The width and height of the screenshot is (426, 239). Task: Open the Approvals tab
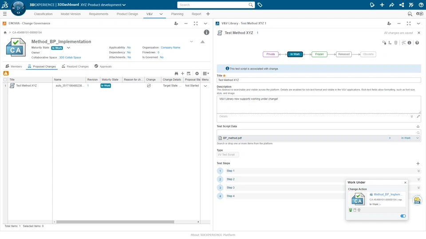tap(103, 66)
